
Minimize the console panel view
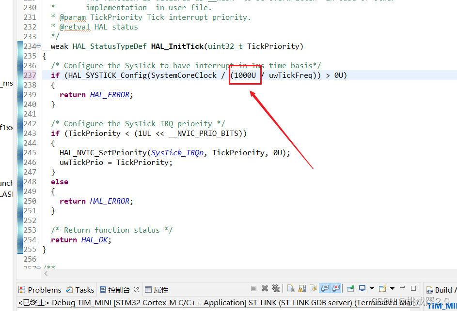pos(402,287)
